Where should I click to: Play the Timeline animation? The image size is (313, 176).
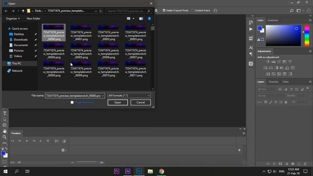27,141
